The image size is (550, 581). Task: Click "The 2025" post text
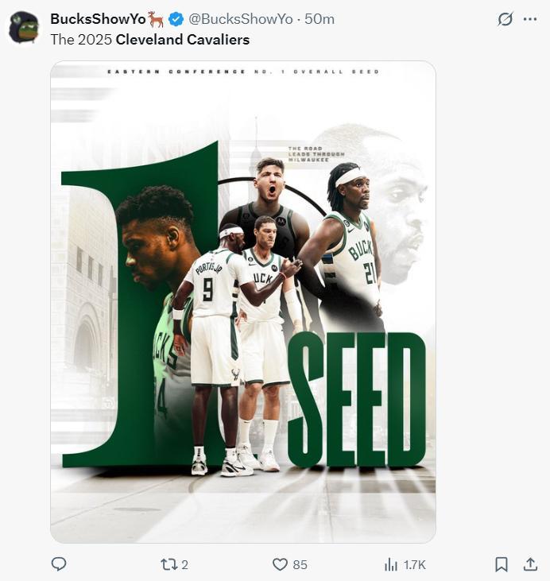[x=81, y=39]
